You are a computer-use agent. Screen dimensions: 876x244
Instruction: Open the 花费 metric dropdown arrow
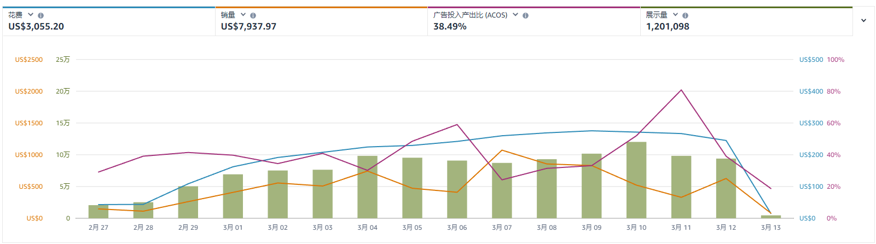coord(31,15)
